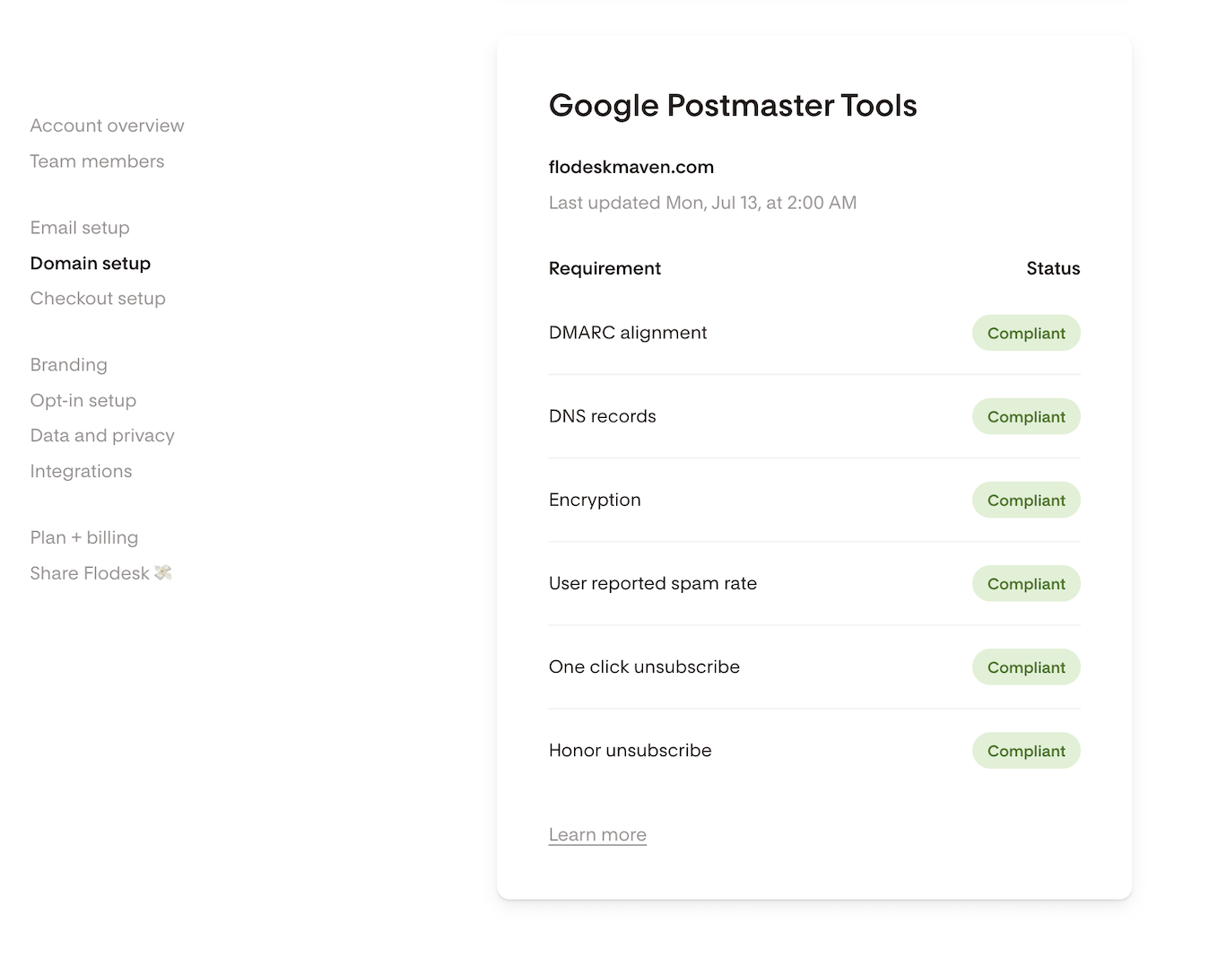Open Integrations settings

coord(81,471)
